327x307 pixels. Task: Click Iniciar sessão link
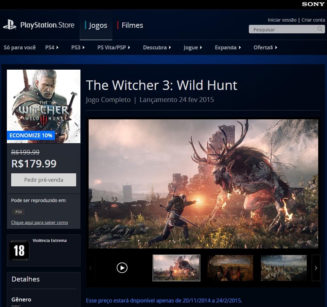click(x=282, y=20)
